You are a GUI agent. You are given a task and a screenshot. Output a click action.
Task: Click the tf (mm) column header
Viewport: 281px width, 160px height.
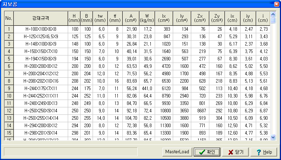[115, 18]
